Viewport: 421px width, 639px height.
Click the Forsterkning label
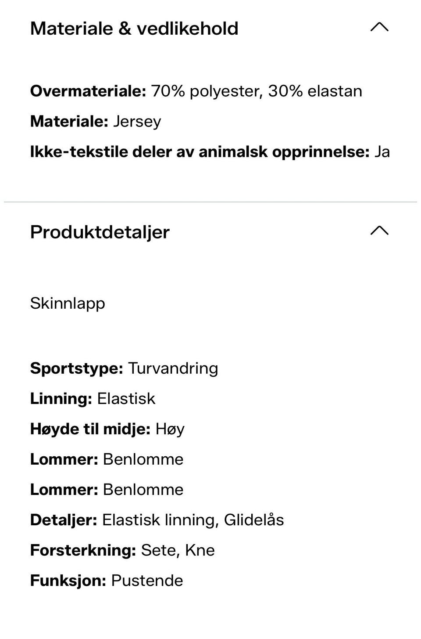click(83, 550)
